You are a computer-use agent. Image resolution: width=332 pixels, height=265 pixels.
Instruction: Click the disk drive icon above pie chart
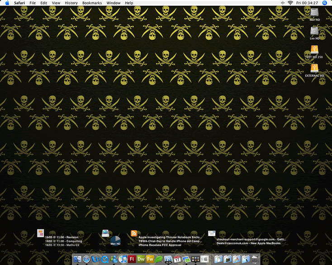point(105,233)
